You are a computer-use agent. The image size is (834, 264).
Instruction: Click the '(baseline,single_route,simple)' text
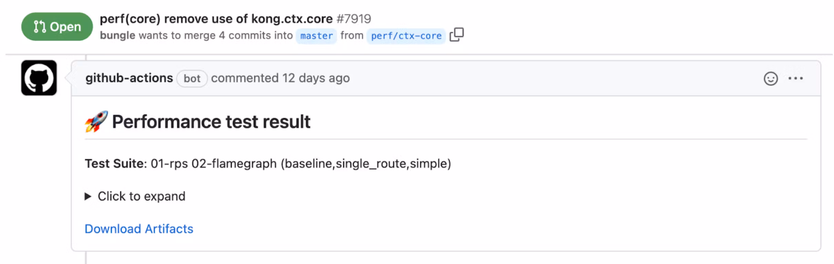[366, 163]
